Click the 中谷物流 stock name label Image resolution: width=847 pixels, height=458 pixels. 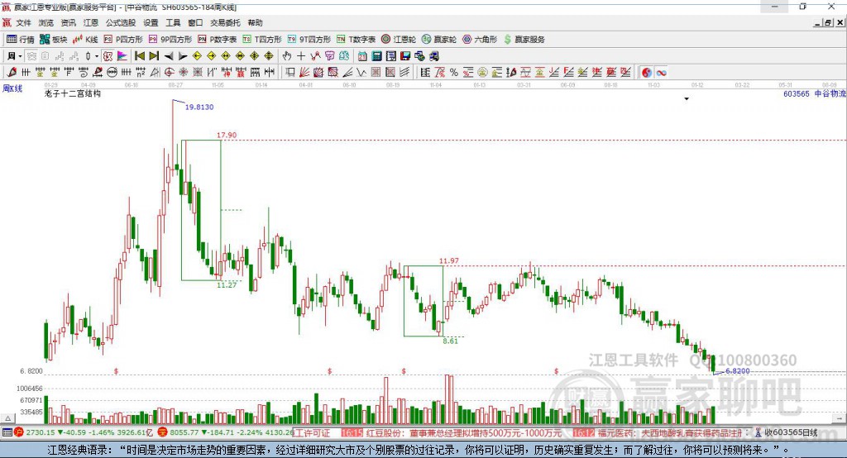pyautogui.click(x=830, y=93)
